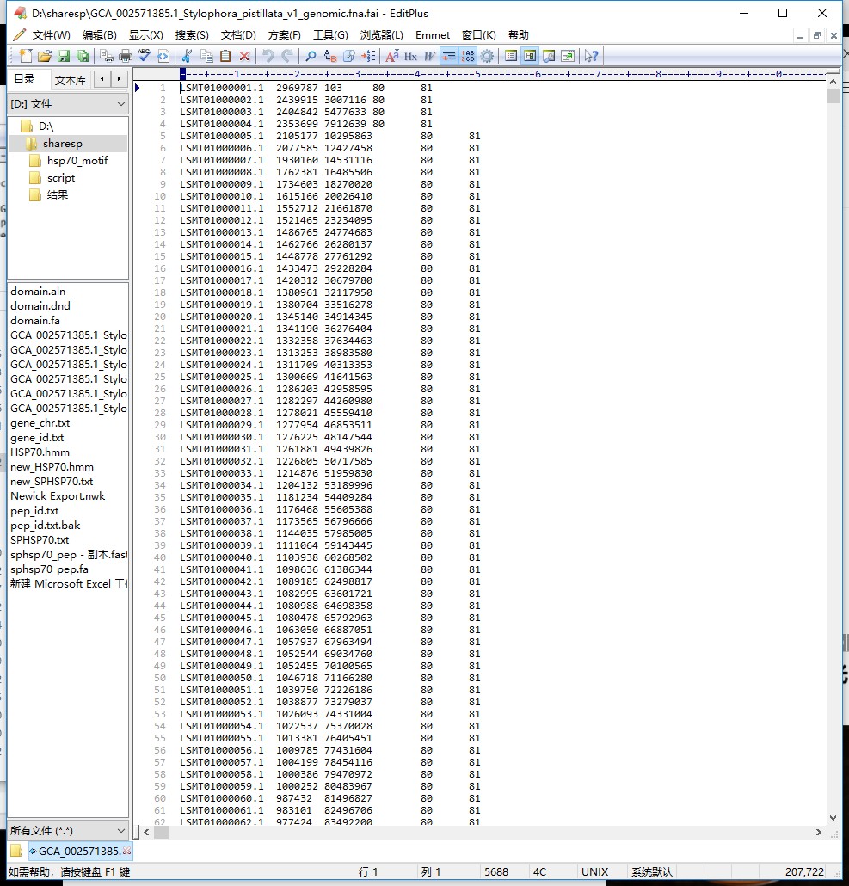Click the Save All toolbar icon
This screenshot has width=849, height=886.
tap(83, 57)
